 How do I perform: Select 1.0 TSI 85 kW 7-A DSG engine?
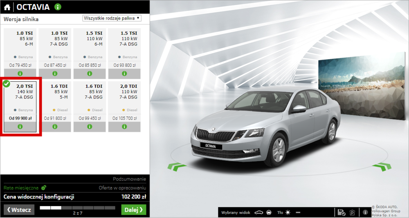point(55,53)
